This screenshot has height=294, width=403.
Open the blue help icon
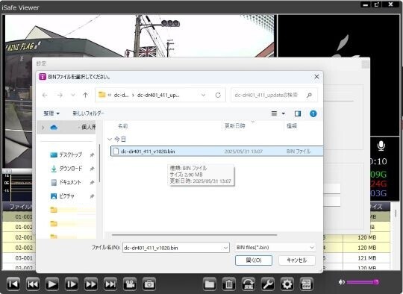(313, 113)
